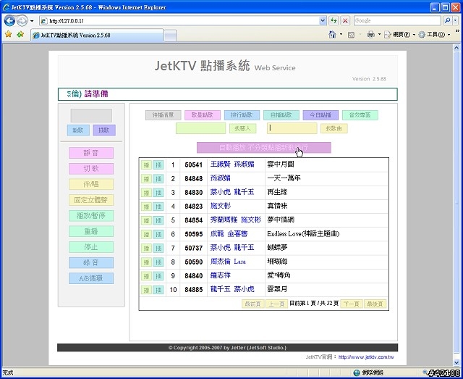Image resolution: width=463 pixels, height=379 pixels.
Task: Open the 排行點歌 tab
Action: click(242, 115)
